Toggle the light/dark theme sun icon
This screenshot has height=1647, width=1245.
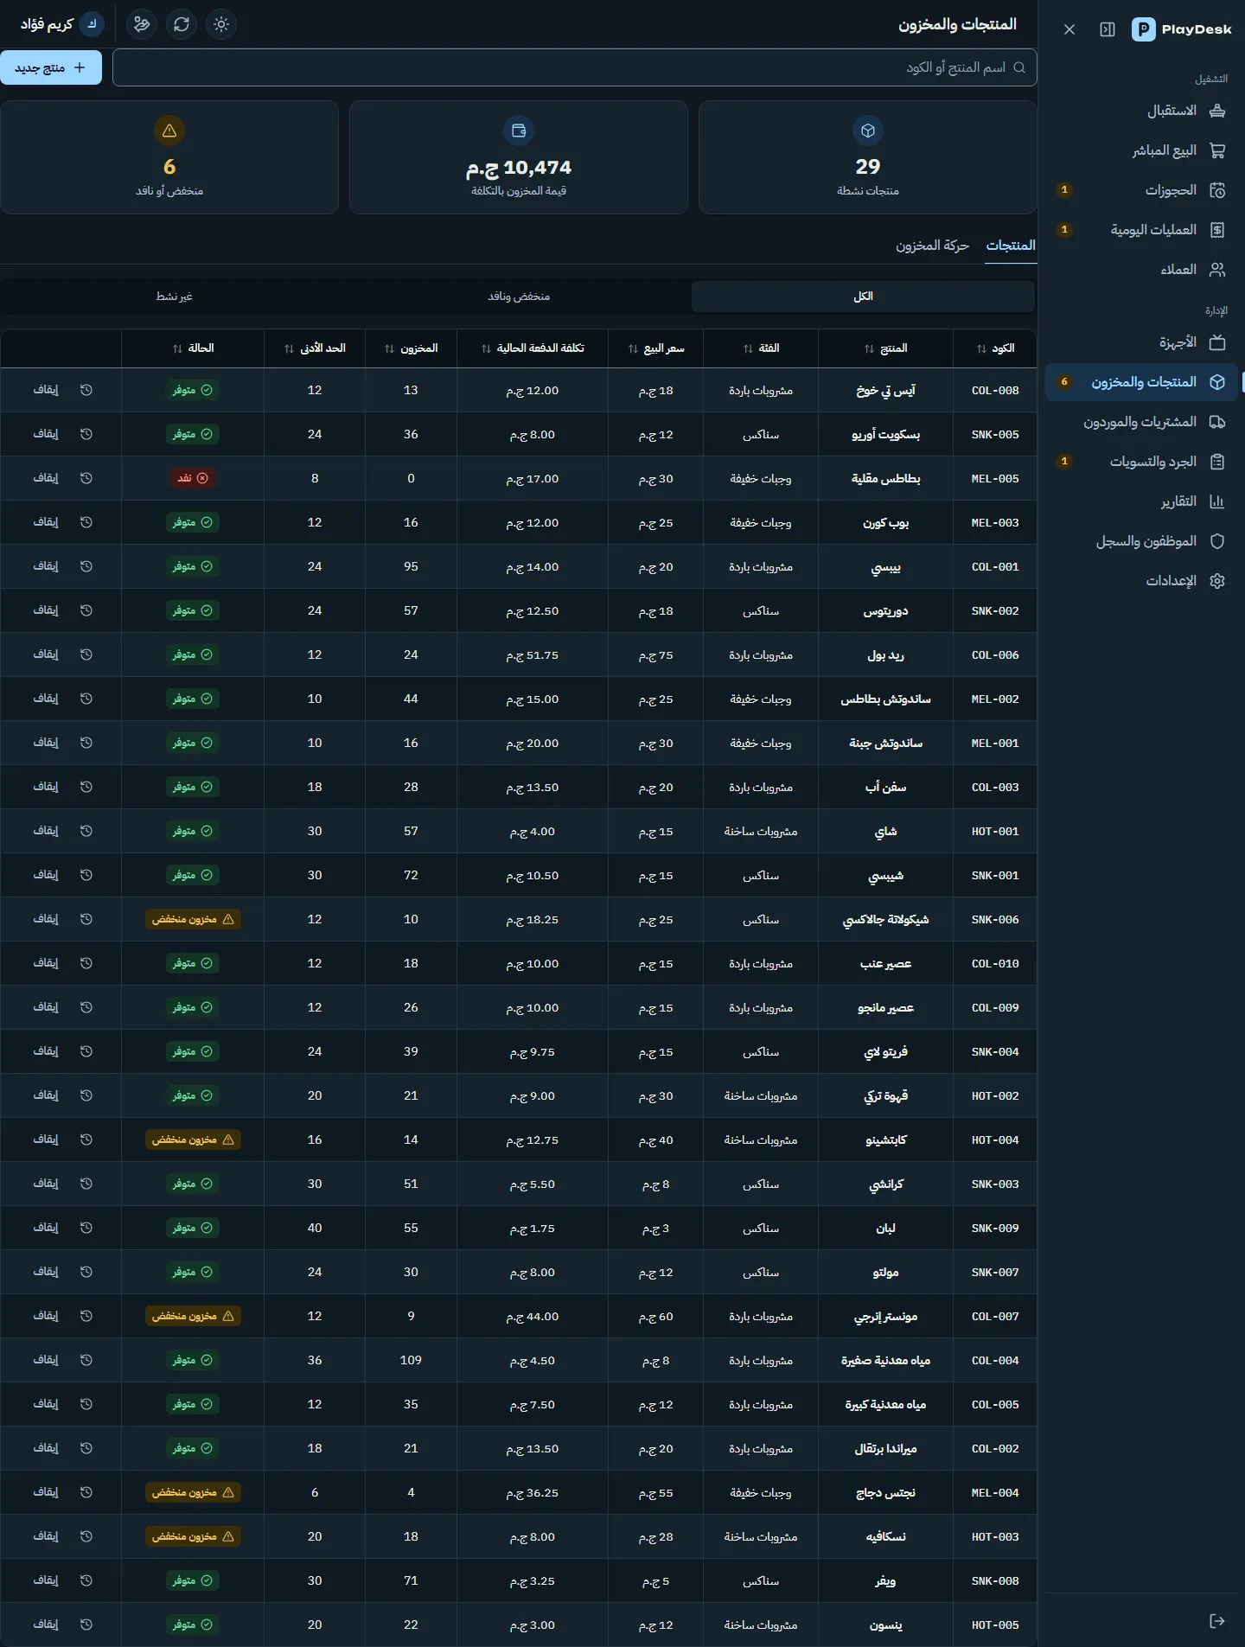pyautogui.click(x=221, y=24)
